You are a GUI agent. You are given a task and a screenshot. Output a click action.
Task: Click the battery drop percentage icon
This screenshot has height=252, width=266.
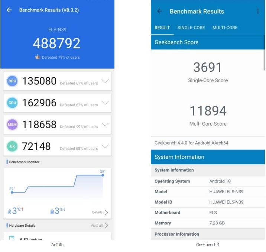pyautogui.click(x=52, y=211)
